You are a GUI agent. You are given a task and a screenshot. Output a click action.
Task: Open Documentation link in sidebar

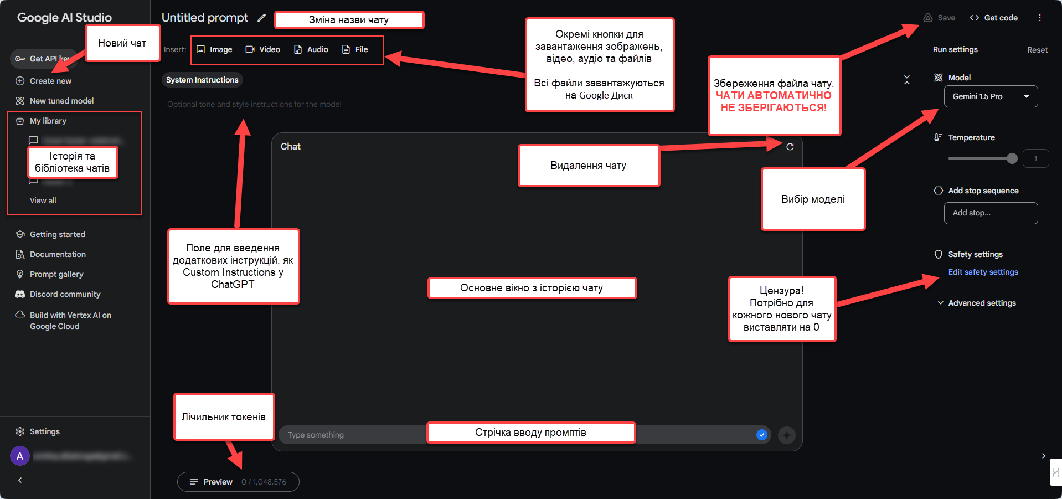tap(50, 254)
